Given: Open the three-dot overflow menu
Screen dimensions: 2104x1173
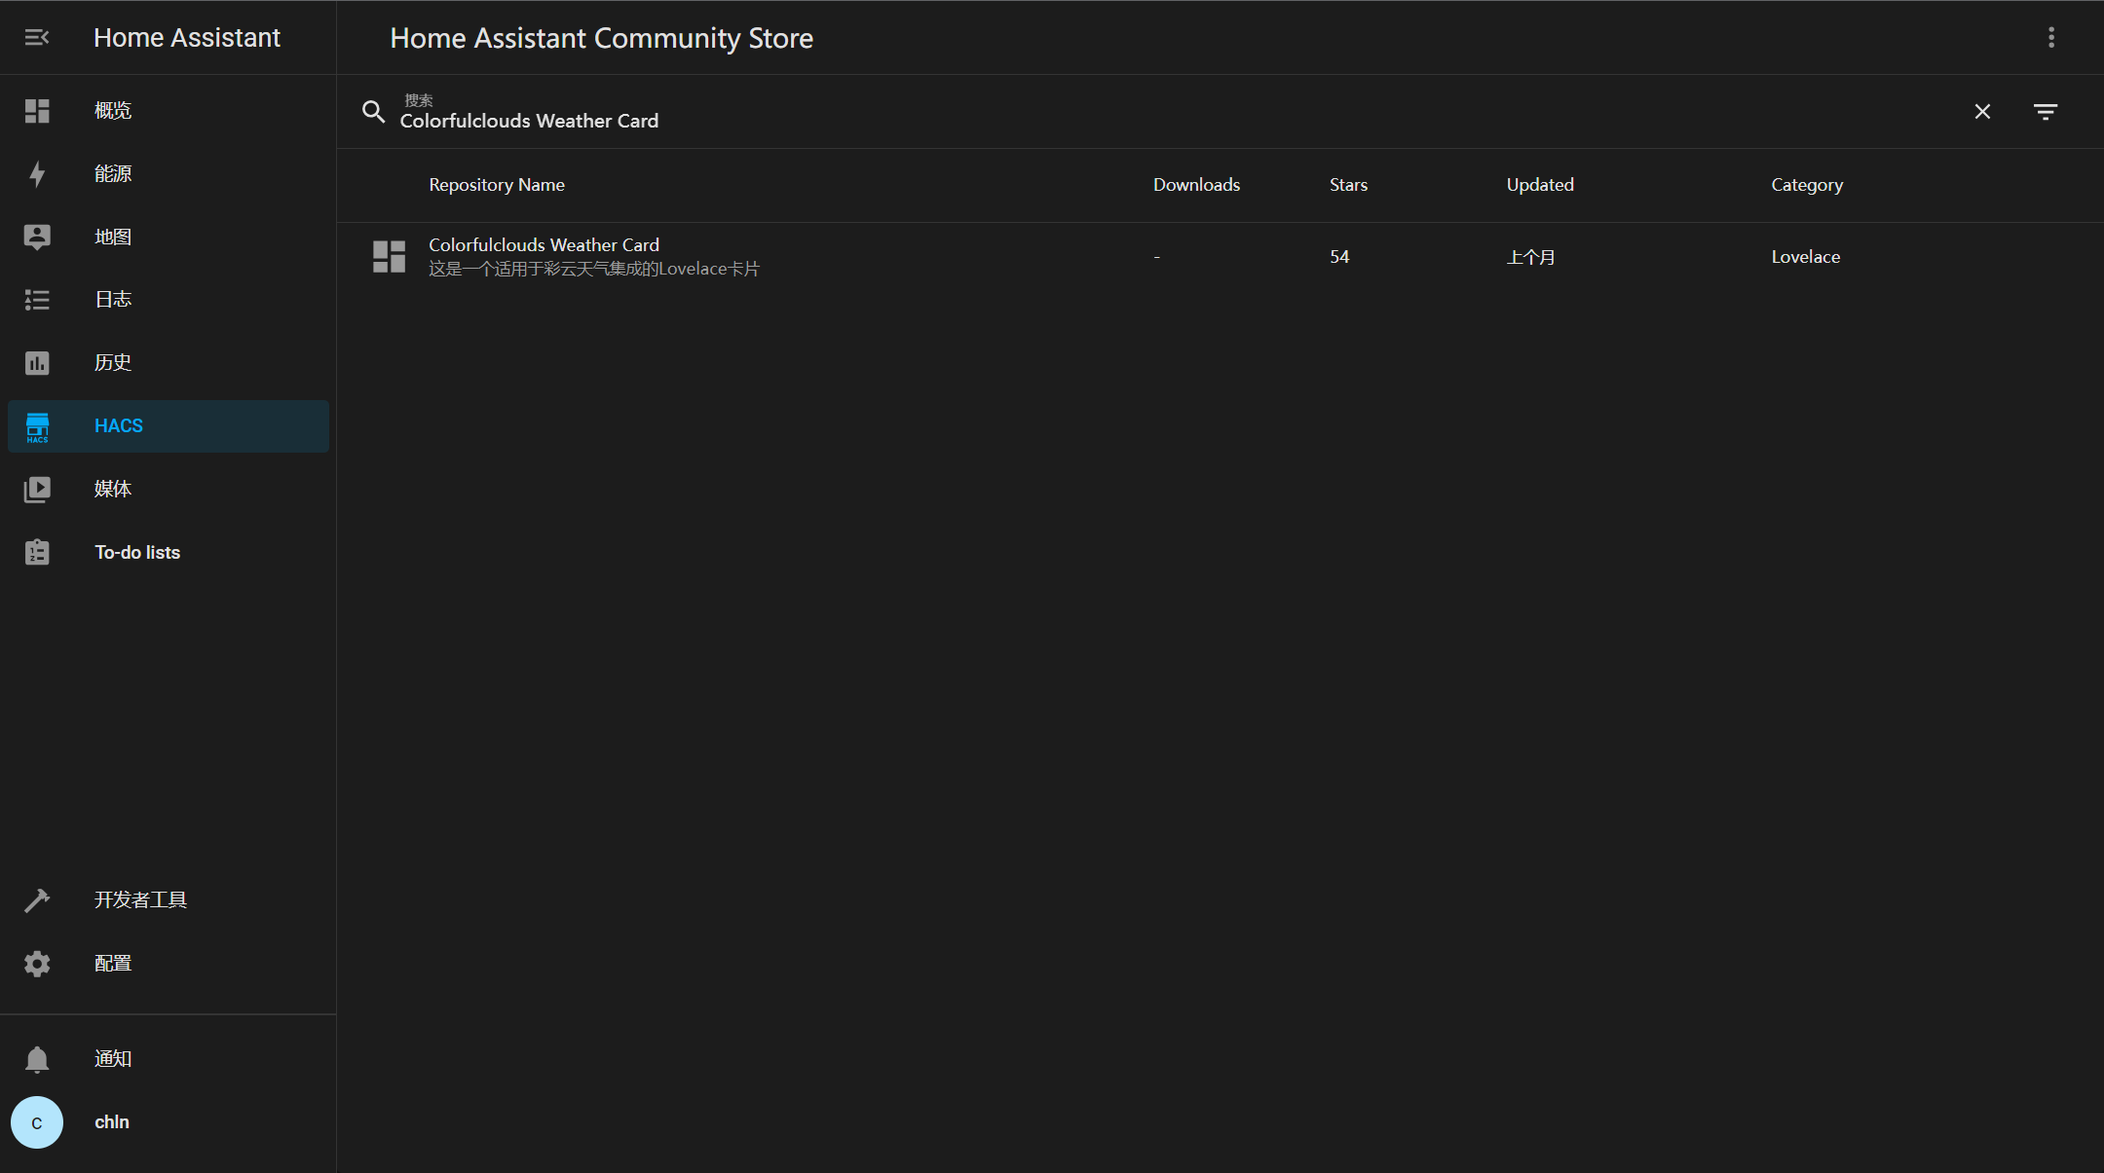Looking at the screenshot, I should click(2051, 37).
